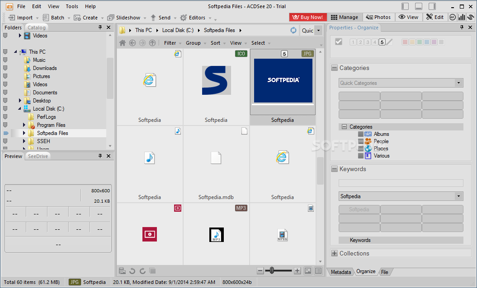
Task: Switch to the SeeDrive tab
Action: (x=38, y=156)
